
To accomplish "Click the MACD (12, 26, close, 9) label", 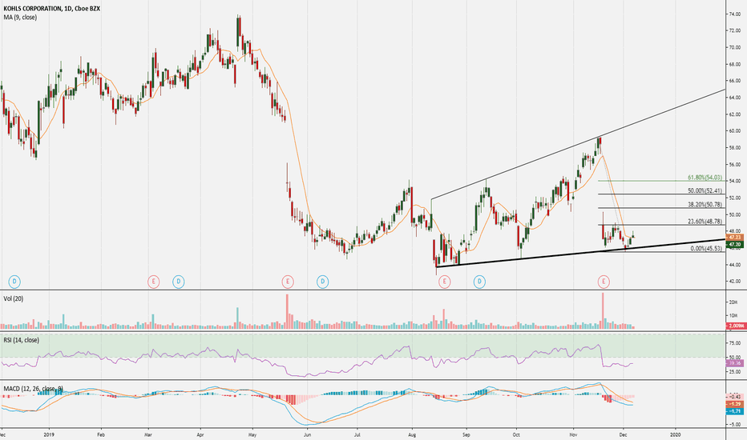I will point(33,389).
